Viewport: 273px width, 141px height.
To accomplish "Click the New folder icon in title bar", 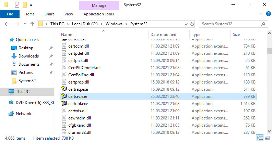I will click(x=25, y=5).
